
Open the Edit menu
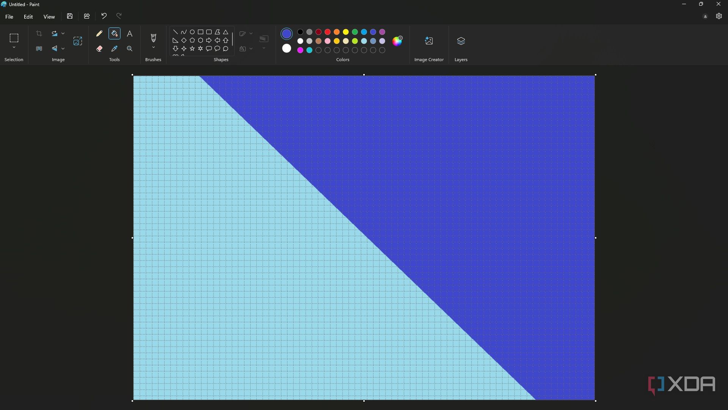click(28, 17)
